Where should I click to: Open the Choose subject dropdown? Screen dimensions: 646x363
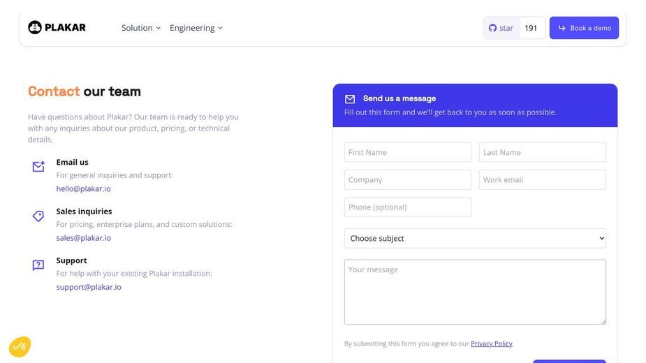(x=475, y=238)
